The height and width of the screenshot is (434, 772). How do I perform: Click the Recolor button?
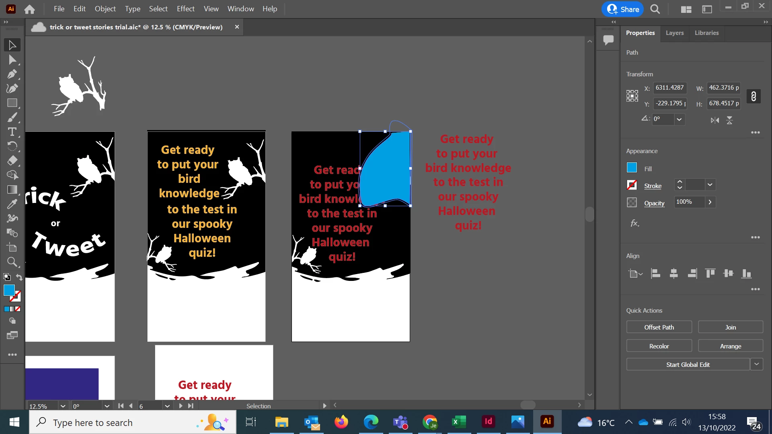pos(659,346)
